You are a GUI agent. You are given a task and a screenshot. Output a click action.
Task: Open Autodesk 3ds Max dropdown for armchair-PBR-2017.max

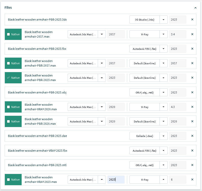coord(102,63)
